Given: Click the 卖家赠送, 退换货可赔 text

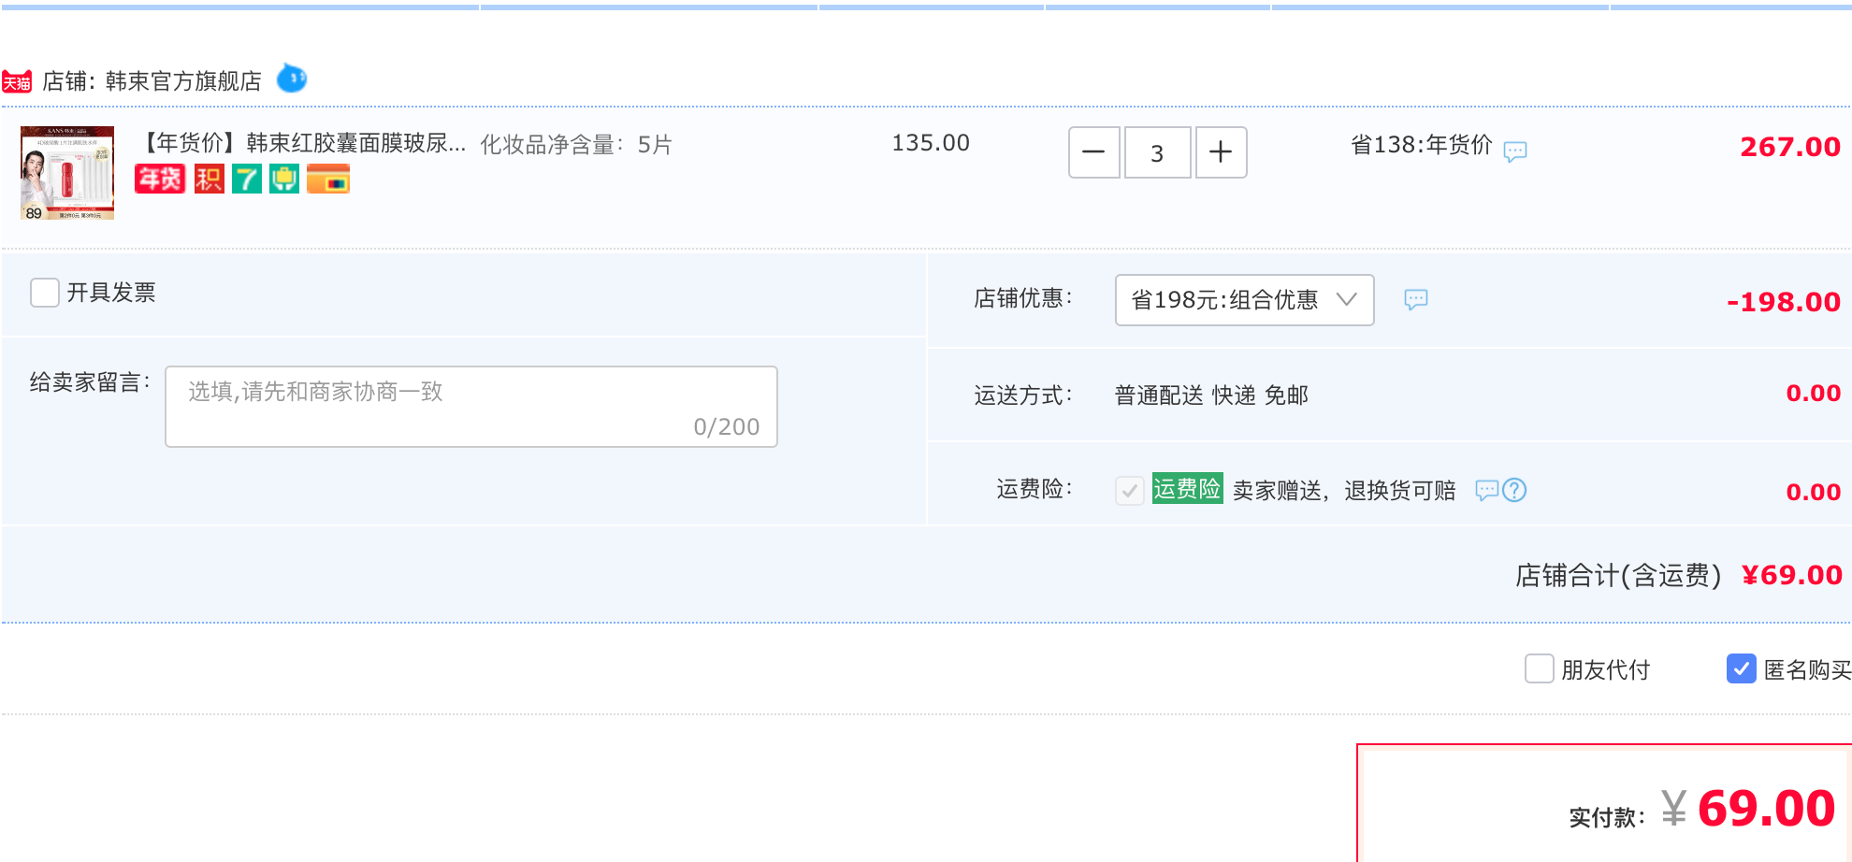Looking at the screenshot, I should tap(1344, 491).
